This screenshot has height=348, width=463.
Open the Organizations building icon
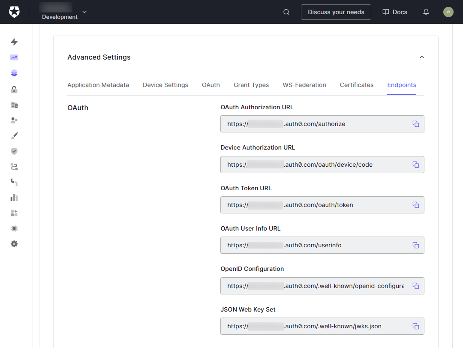(x=14, y=105)
